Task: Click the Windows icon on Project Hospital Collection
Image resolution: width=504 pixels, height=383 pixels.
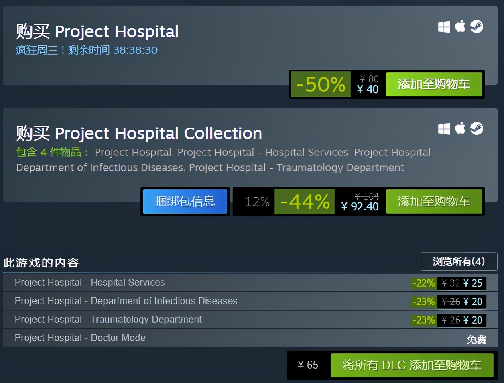Action: click(x=444, y=128)
